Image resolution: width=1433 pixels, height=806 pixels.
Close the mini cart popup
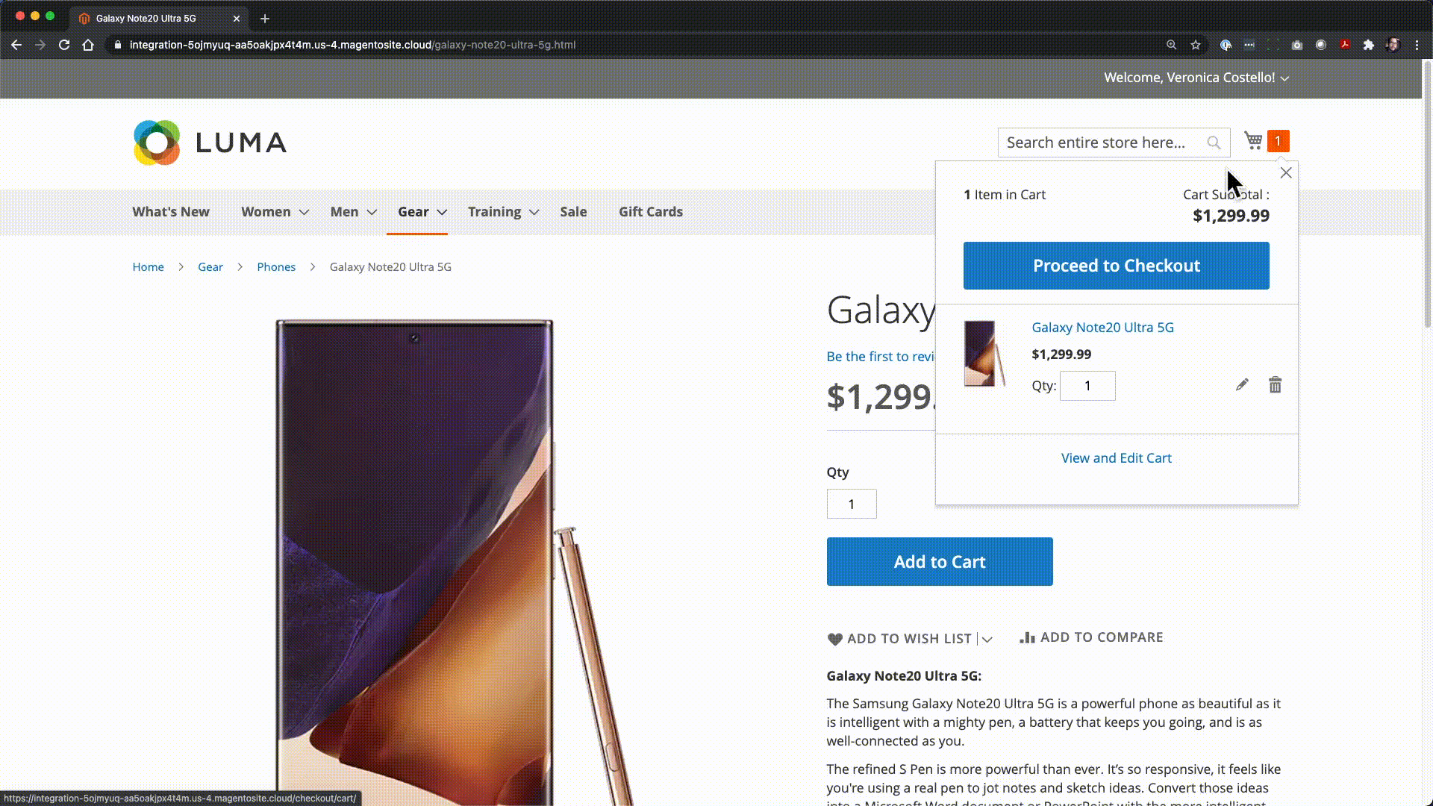(x=1285, y=172)
